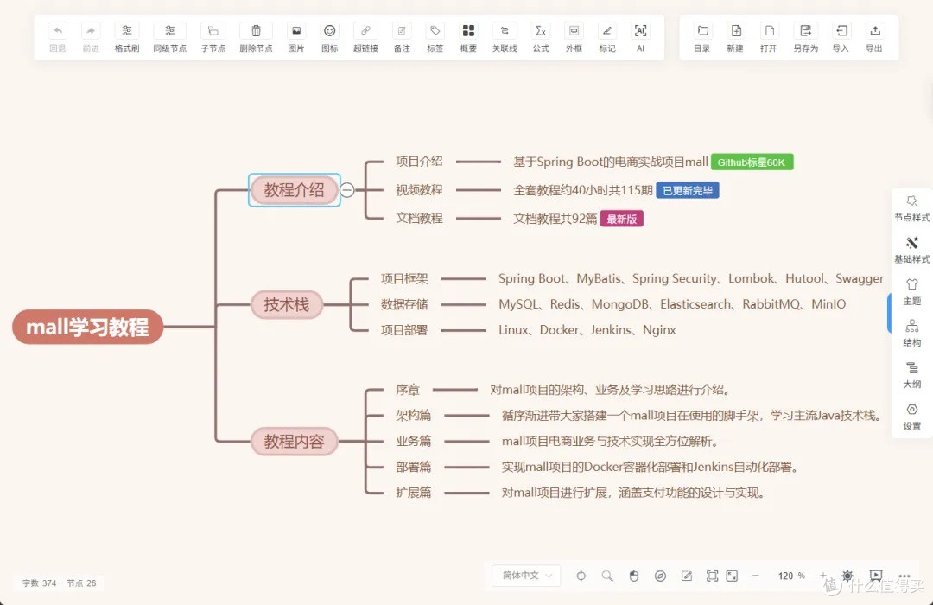933x605 pixels.
Task: Click the locate-root crosshair icon
Action: (x=581, y=576)
